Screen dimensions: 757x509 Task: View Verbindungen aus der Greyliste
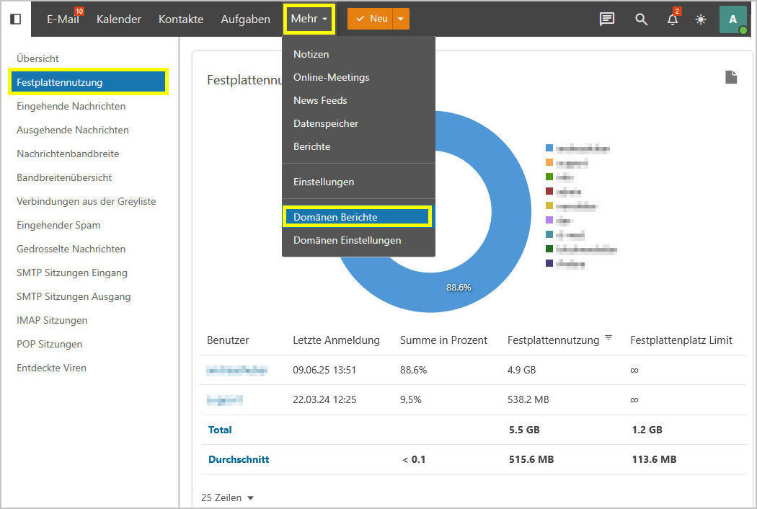86,201
